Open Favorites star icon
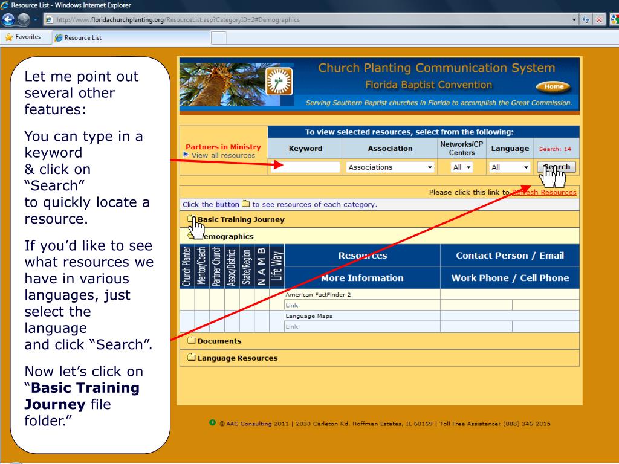Image resolution: width=619 pixels, height=464 pixels. [8, 37]
